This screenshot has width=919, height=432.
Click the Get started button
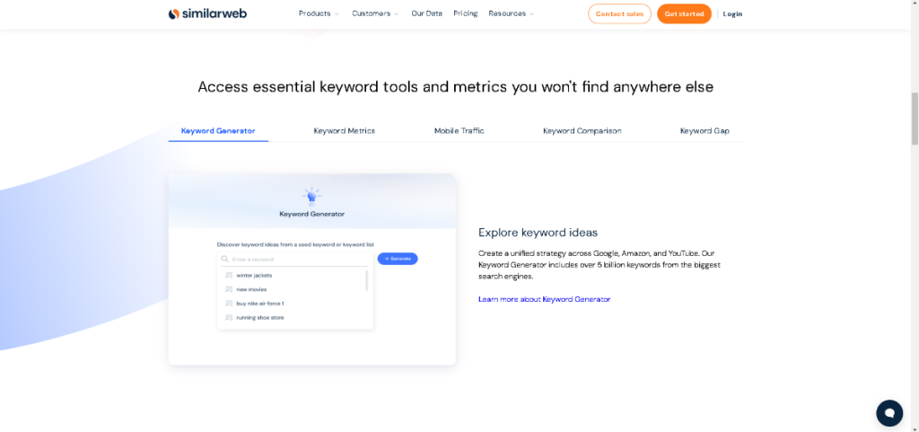(684, 13)
